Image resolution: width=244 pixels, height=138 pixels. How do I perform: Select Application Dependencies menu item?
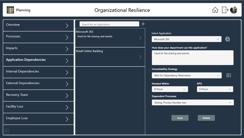click(x=38, y=60)
